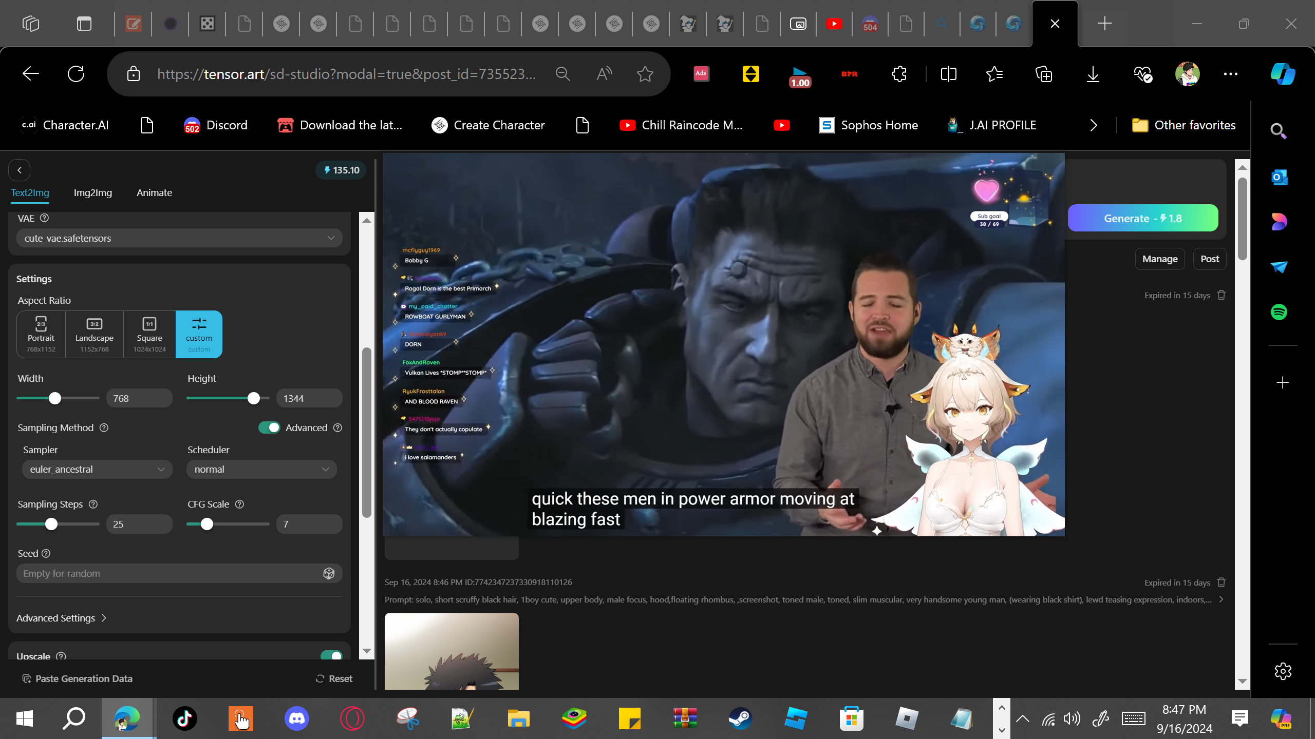Open browser Settings and more menu
The image size is (1315, 739).
pos(1231,74)
